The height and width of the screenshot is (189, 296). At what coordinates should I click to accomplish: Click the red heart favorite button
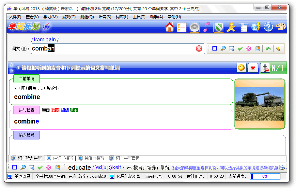253,68
